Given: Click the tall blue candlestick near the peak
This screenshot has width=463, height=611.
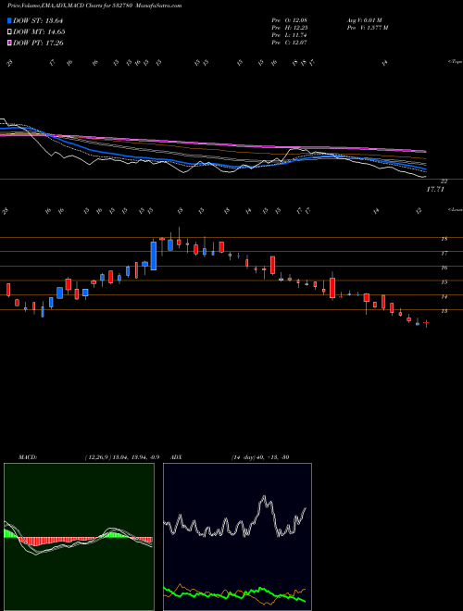Looking at the screenshot, I should point(154,256).
